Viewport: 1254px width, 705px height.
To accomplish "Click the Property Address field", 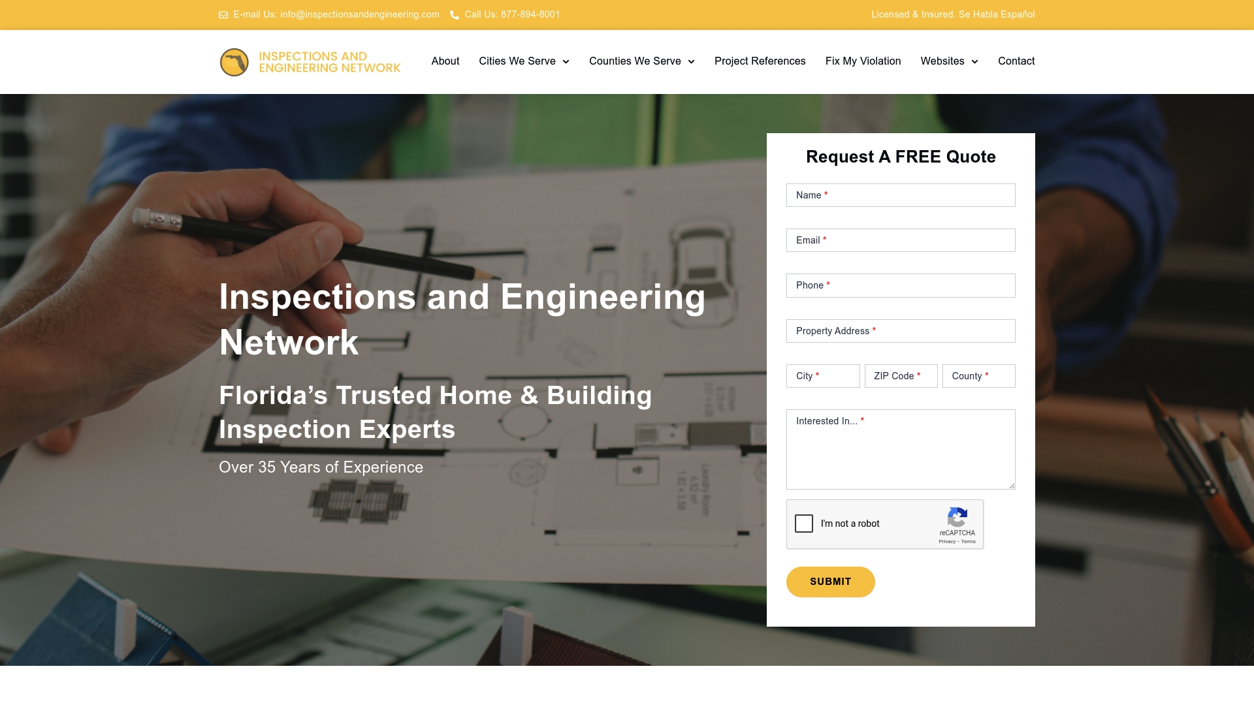I will click(x=901, y=331).
